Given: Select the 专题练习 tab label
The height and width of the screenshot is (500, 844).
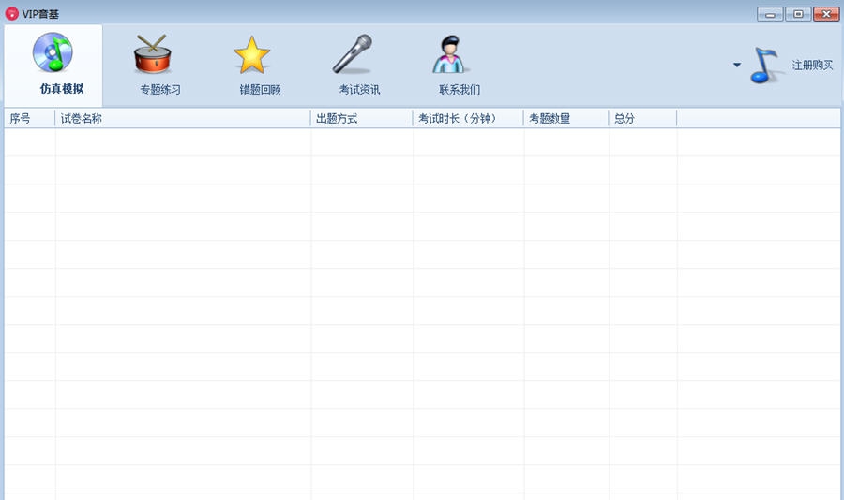Looking at the screenshot, I should tap(160, 89).
